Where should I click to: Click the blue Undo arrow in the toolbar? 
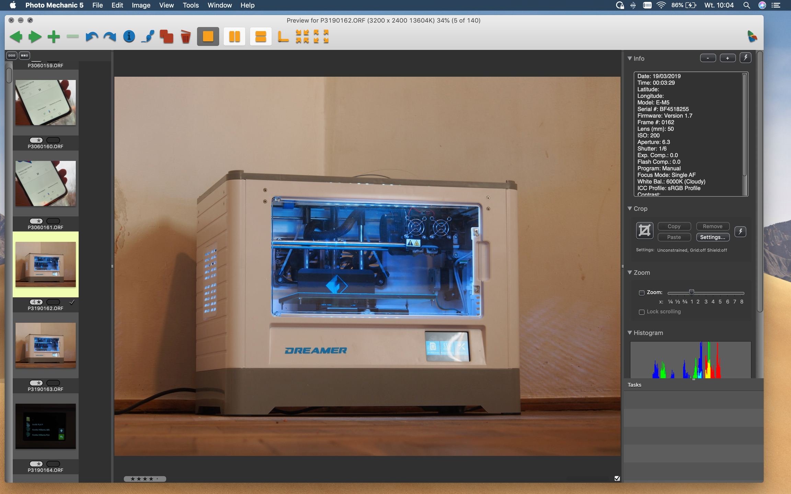tap(91, 36)
